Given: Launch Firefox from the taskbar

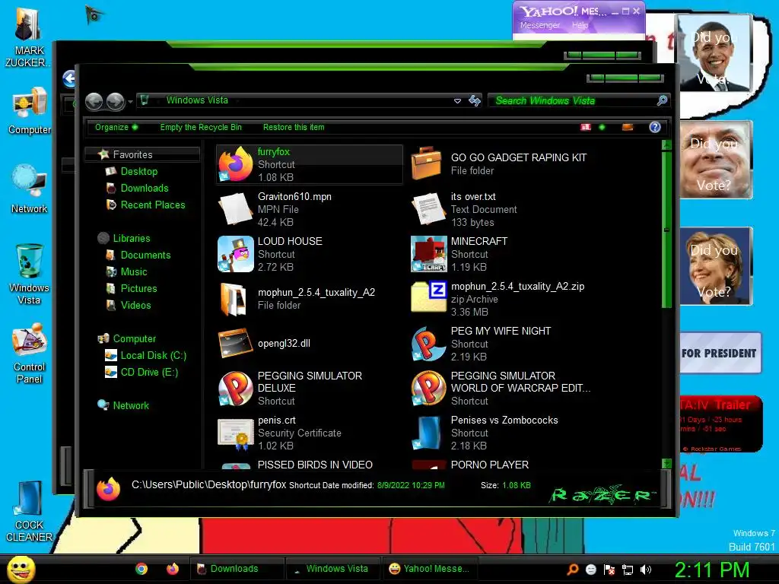Looking at the screenshot, I should tap(173, 569).
